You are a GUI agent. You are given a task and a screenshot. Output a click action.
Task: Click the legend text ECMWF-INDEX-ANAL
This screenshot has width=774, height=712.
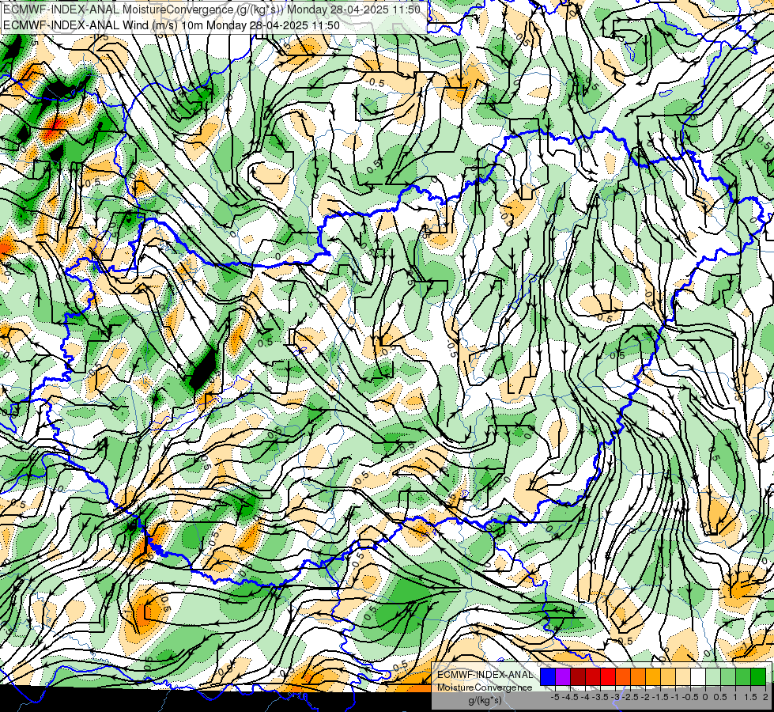coord(485,675)
